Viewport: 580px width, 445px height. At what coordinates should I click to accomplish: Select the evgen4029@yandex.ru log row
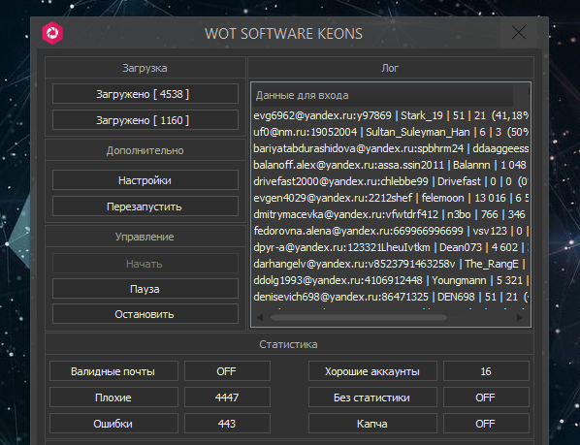391,198
